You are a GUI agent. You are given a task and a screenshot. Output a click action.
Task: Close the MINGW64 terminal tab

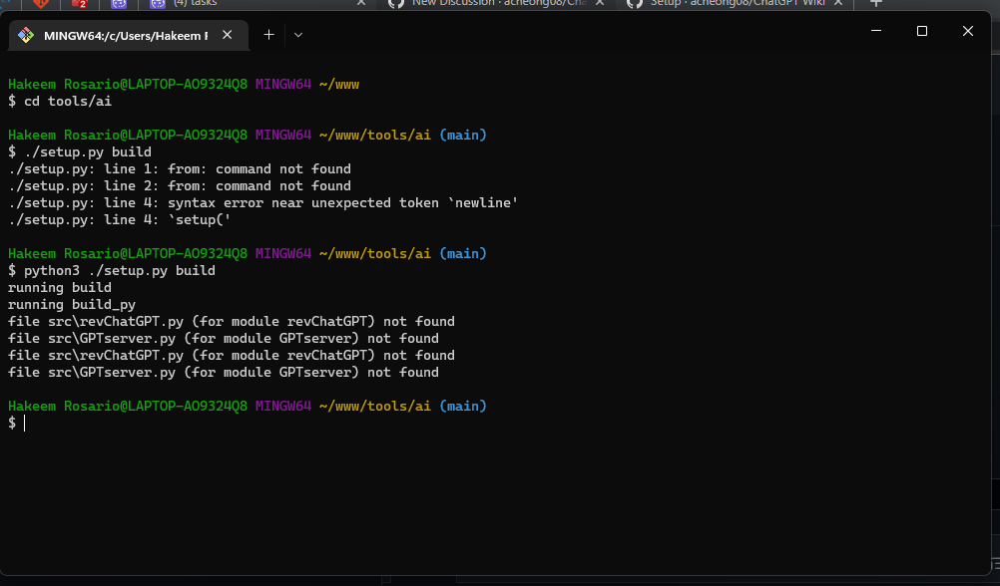point(227,35)
